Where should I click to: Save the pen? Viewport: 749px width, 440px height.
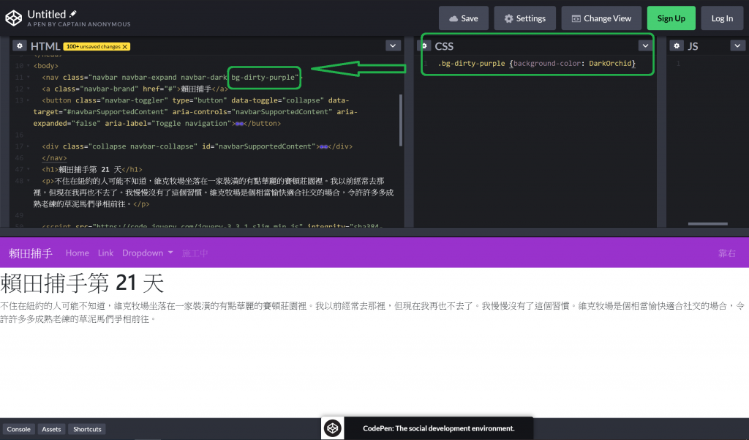pos(463,18)
